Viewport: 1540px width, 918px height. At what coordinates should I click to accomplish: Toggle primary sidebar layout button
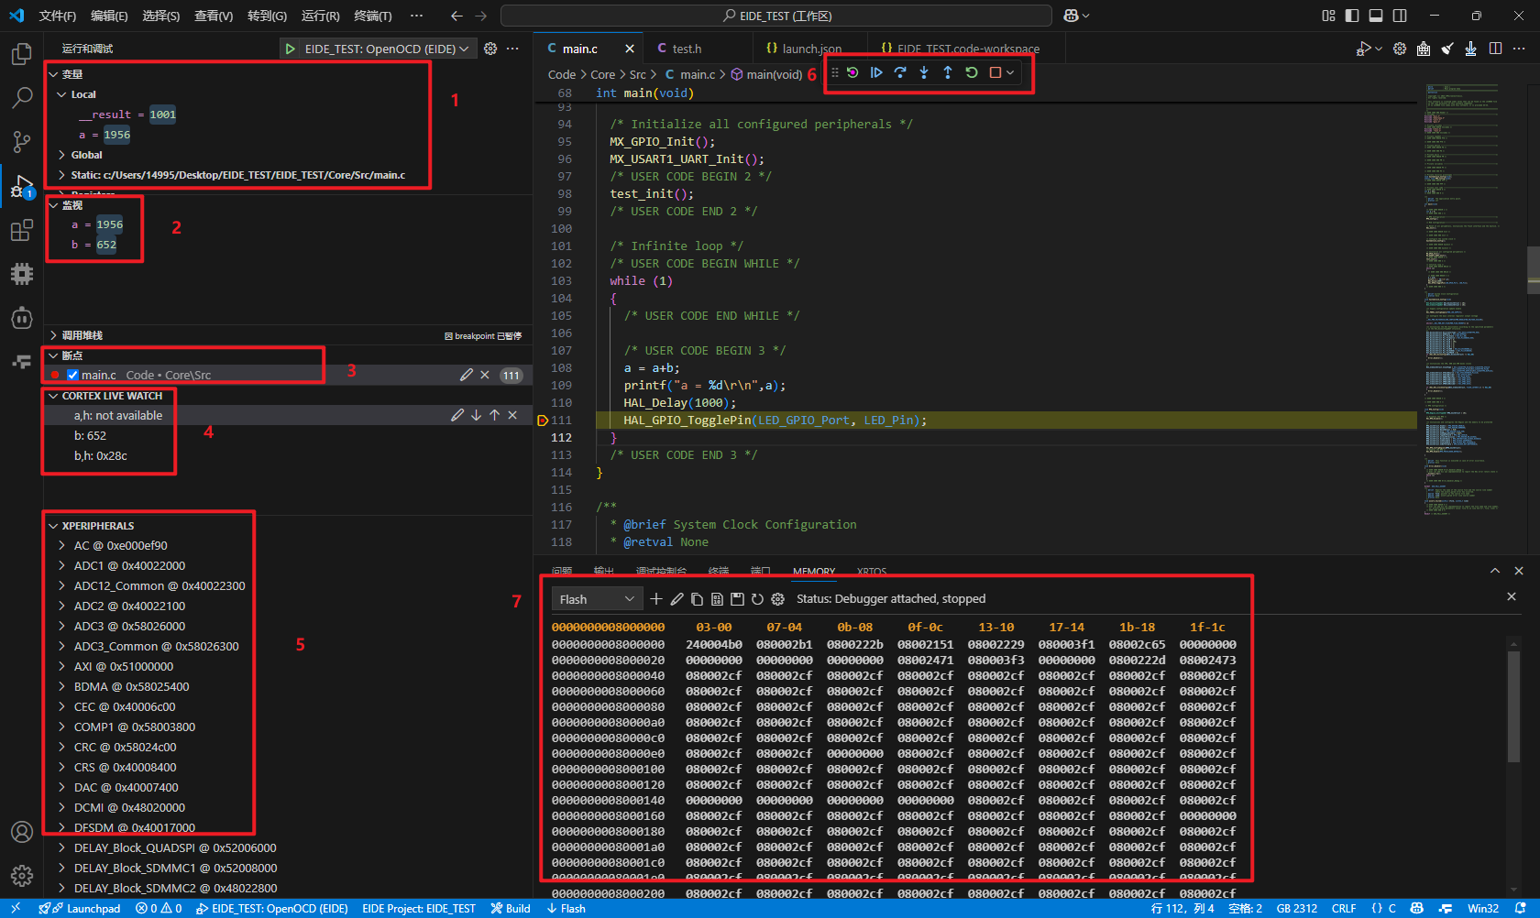[x=1352, y=16]
